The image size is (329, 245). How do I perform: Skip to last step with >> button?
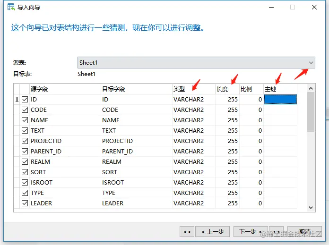tap(276, 232)
